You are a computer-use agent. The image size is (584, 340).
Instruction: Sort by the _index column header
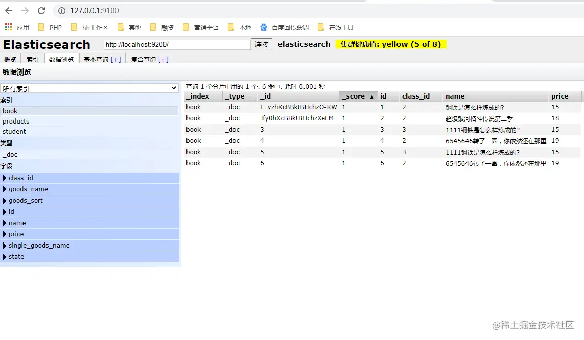tap(203, 96)
